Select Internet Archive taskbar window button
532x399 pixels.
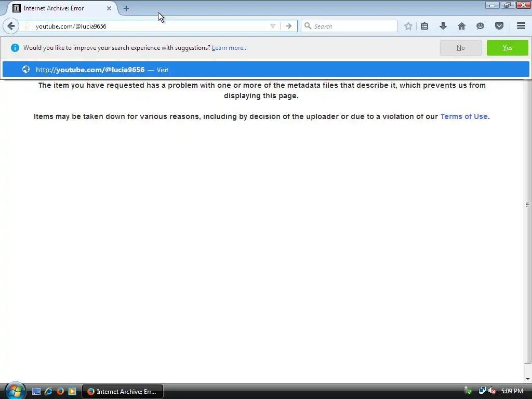coord(123,392)
